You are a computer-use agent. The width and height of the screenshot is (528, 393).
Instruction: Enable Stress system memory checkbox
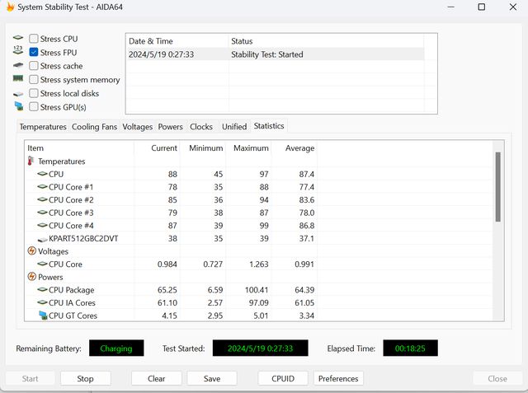(x=34, y=80)
